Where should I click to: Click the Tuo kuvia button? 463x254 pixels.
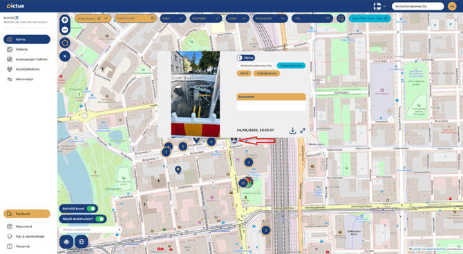pyautogui.click(x=26, y=213)
